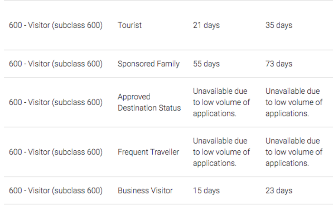Click the 35 days processing time

click(279, 25)
